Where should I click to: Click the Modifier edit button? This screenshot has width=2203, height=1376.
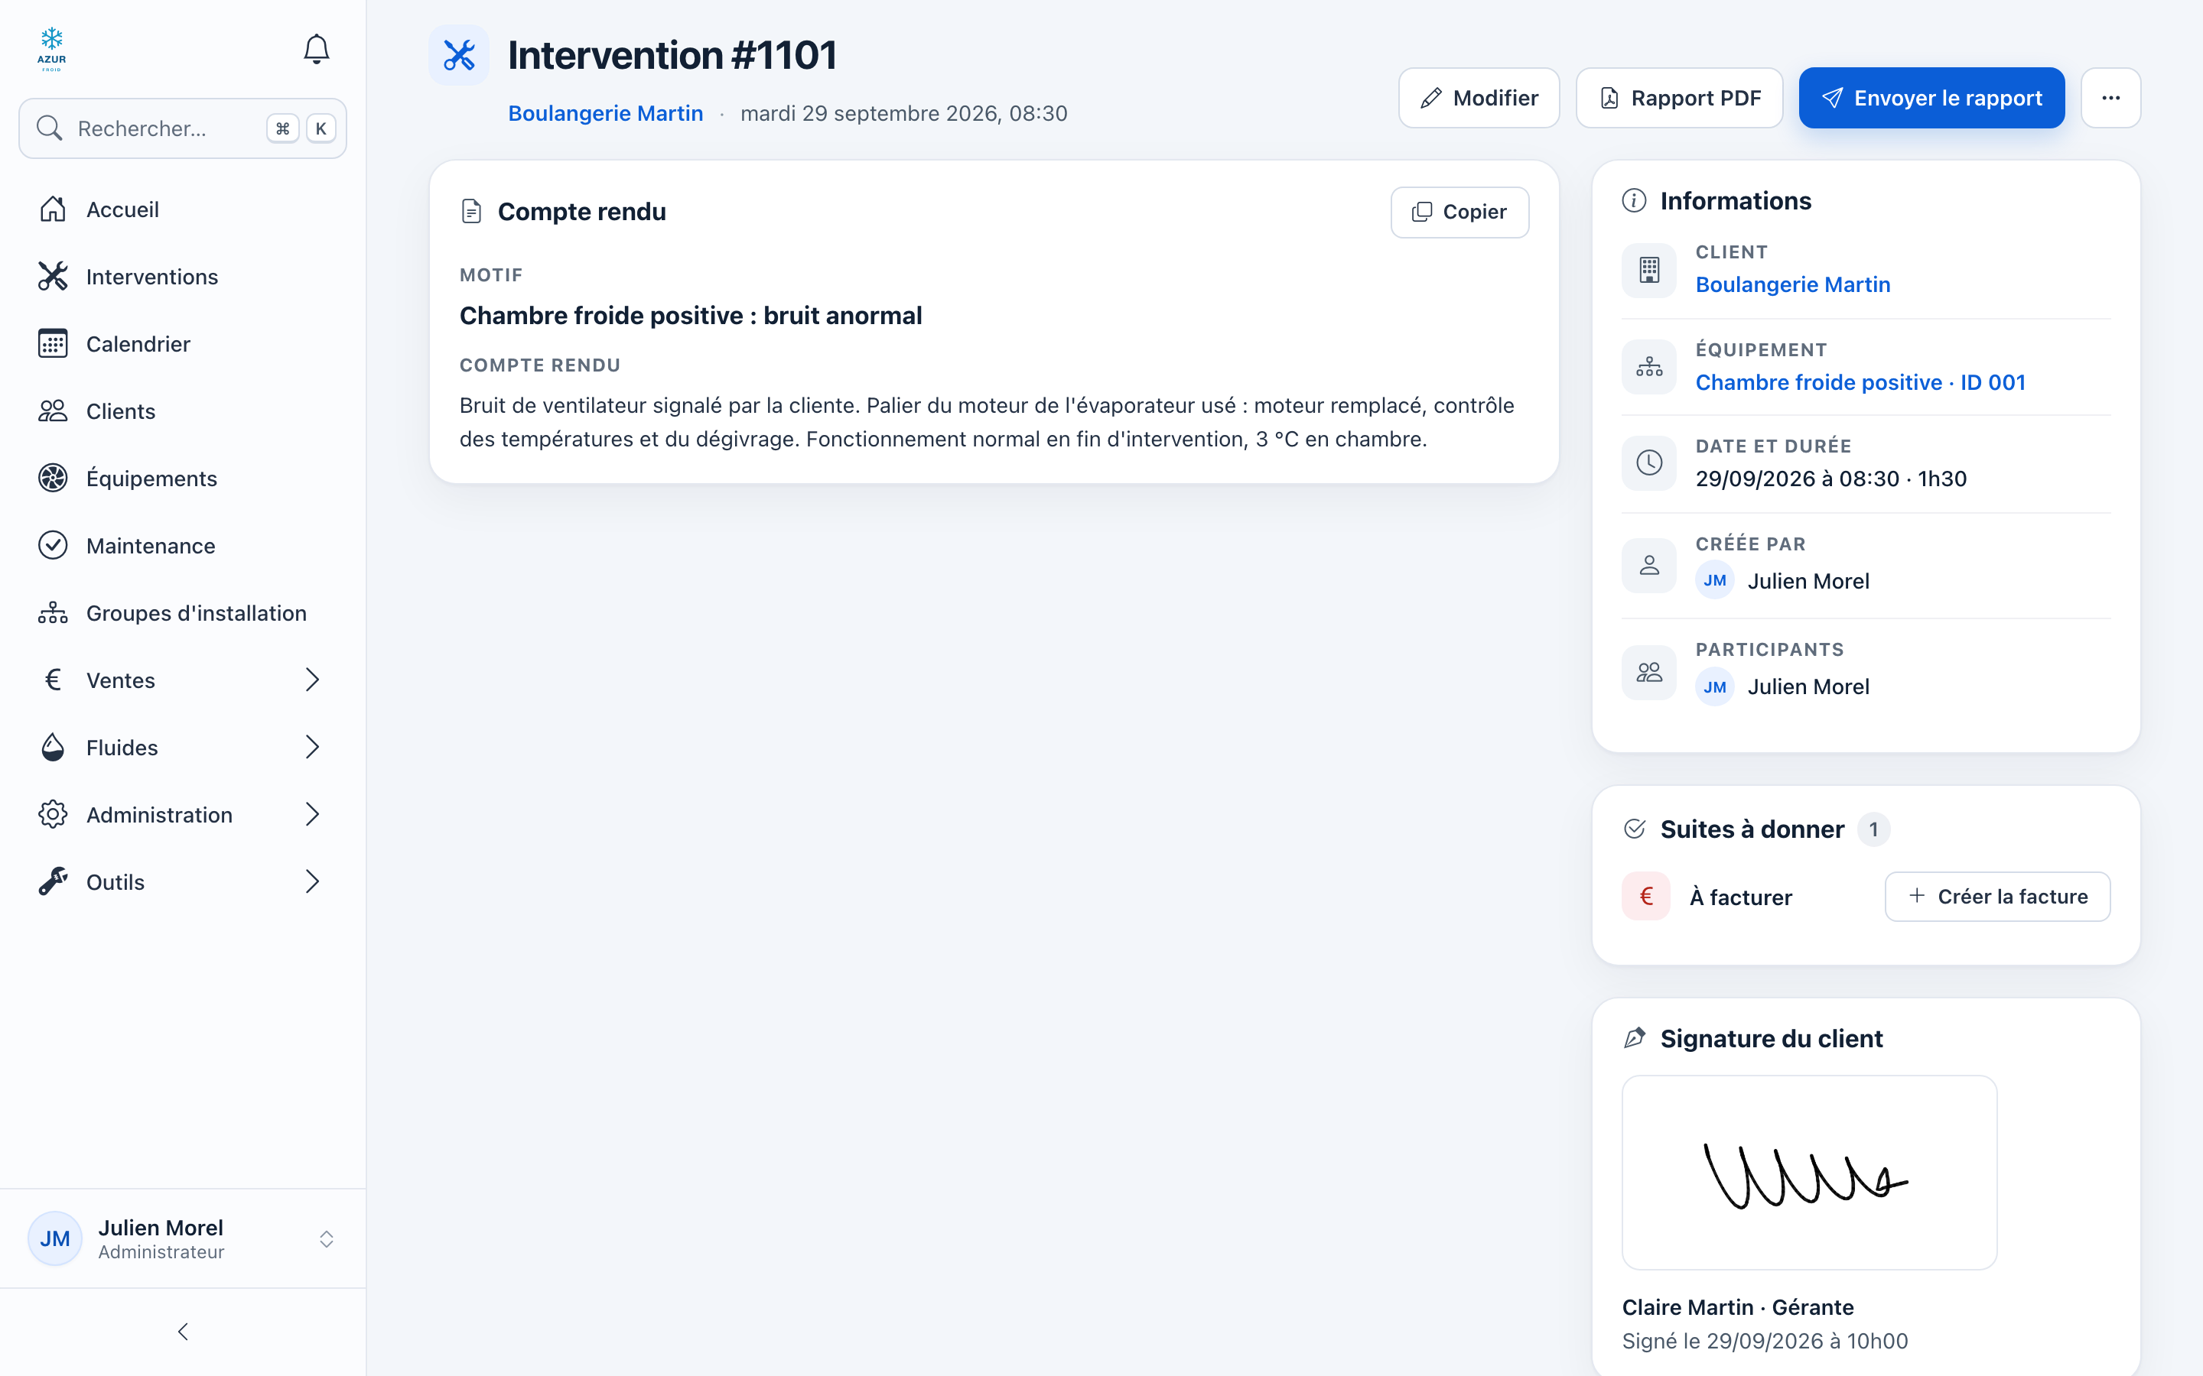[x=1479, y=97]
